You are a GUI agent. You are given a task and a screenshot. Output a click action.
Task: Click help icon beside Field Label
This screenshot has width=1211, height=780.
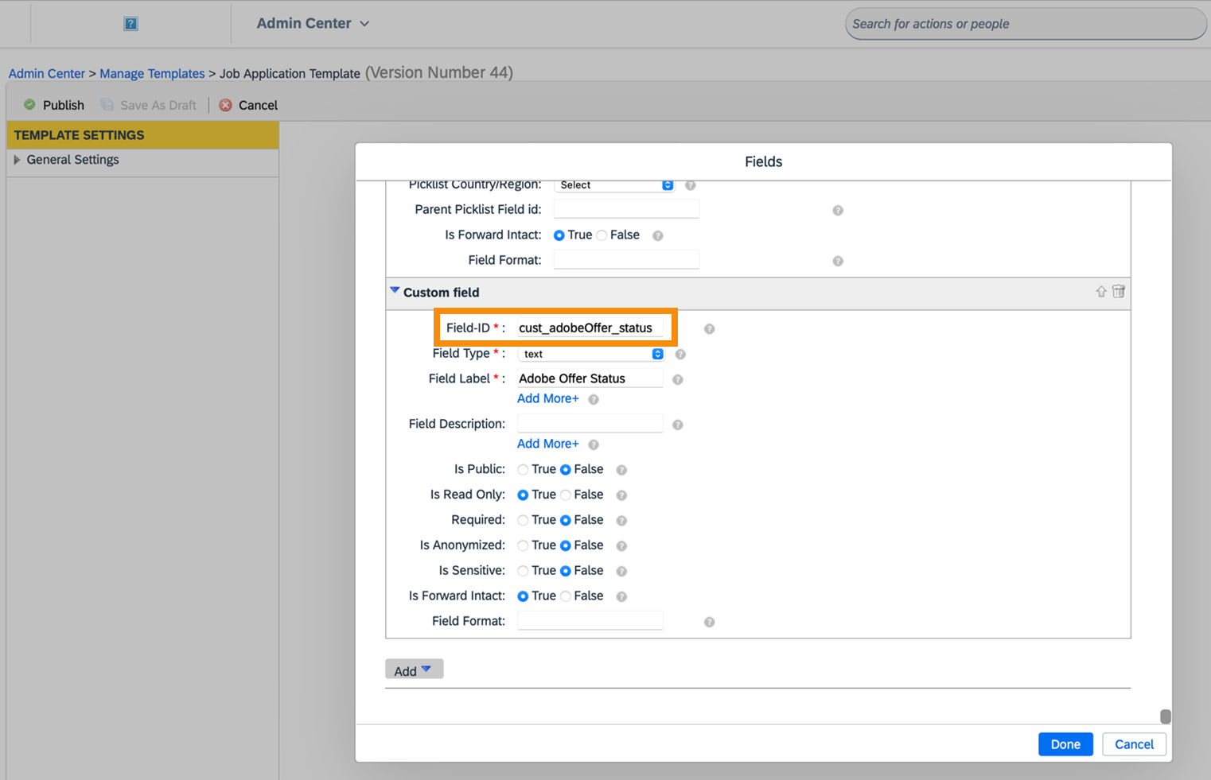click(678, 379)
